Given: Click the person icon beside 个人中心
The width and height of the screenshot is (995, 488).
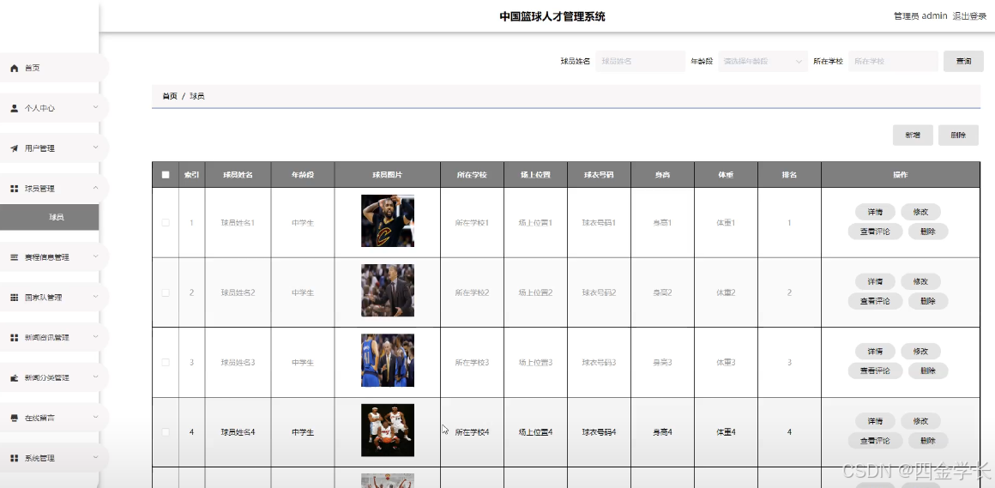Looking at the screenshot, I should tap(15, 109).
